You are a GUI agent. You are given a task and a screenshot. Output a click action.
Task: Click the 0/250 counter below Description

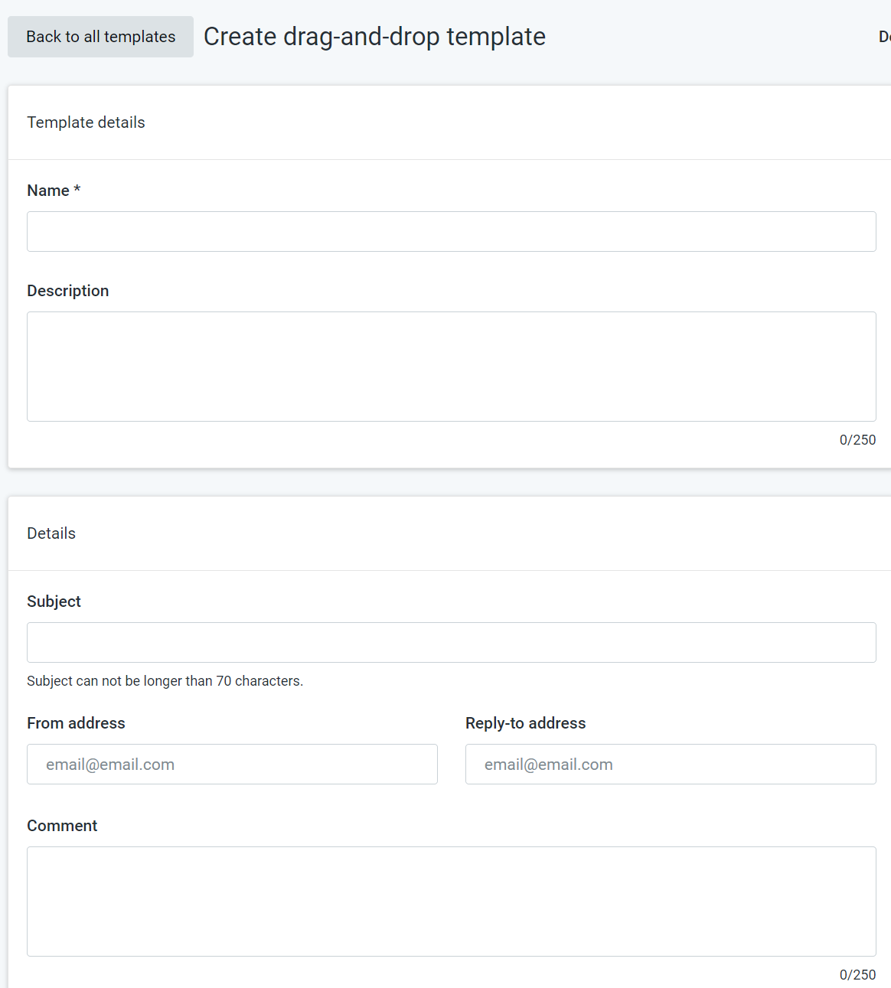click(858, 439)
